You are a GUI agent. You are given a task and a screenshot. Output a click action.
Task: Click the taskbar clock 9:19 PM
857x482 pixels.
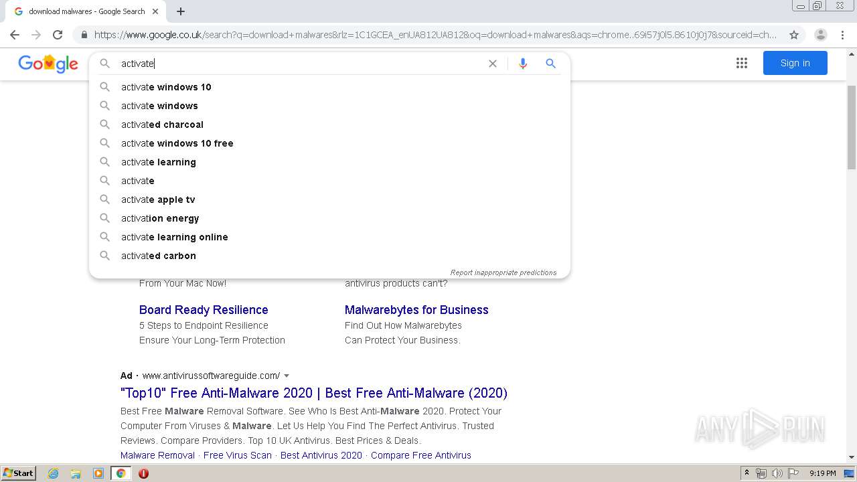[x=822, y=473]
